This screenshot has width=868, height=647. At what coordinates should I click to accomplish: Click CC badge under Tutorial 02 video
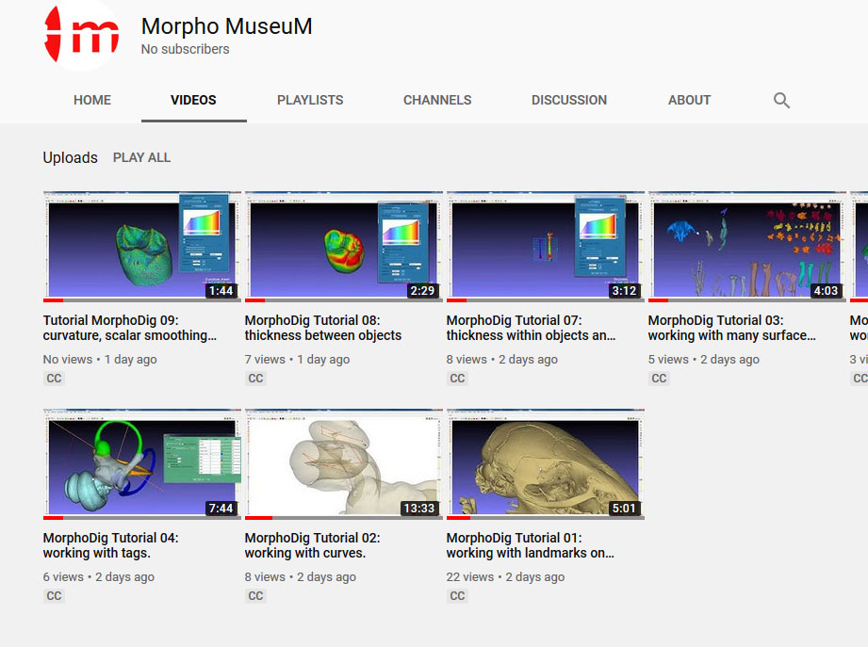pos(255,596)
